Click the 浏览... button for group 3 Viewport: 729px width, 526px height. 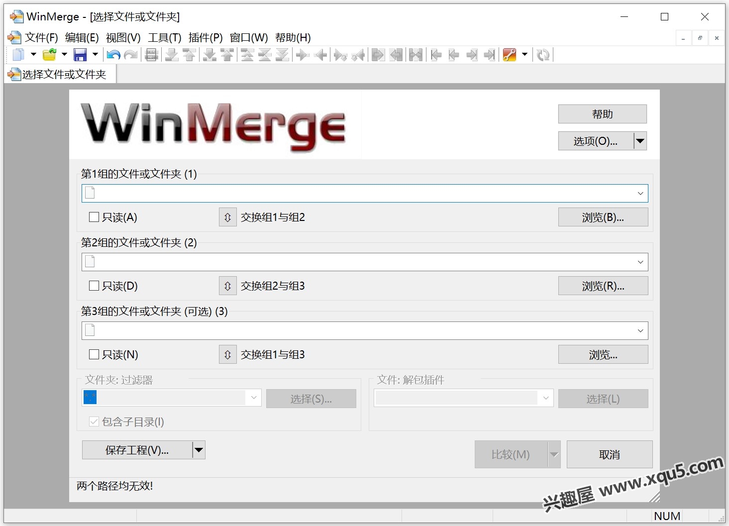point(603,354)
